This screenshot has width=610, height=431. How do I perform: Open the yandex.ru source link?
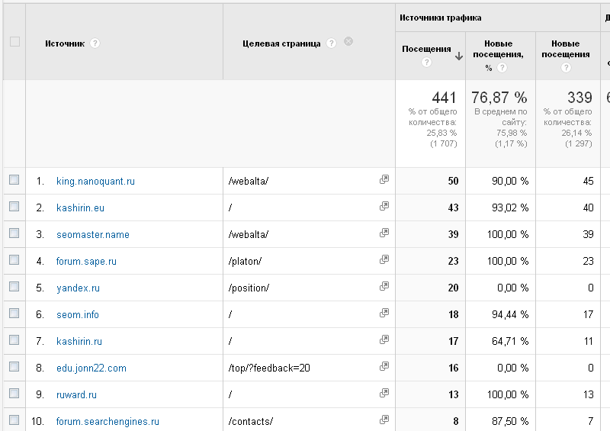click(79, 288)
